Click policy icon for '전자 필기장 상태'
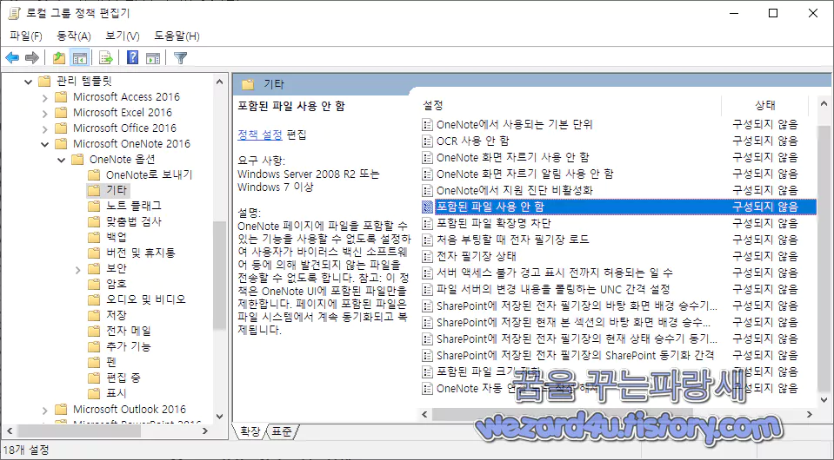 pos(427,256)
